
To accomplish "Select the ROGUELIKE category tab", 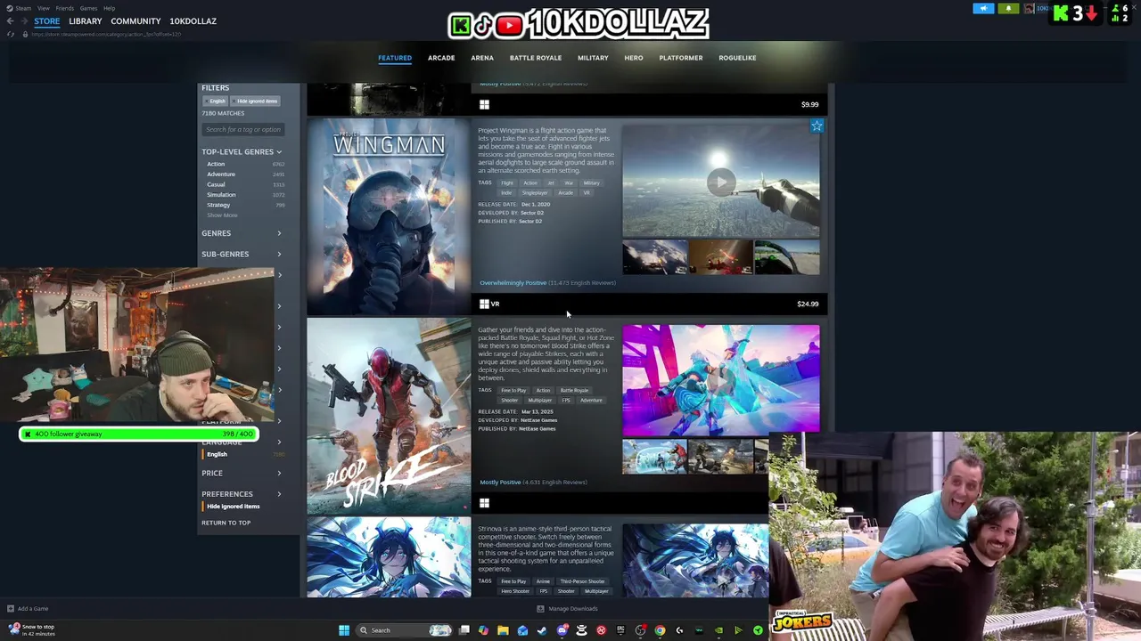I will (737, 58).
